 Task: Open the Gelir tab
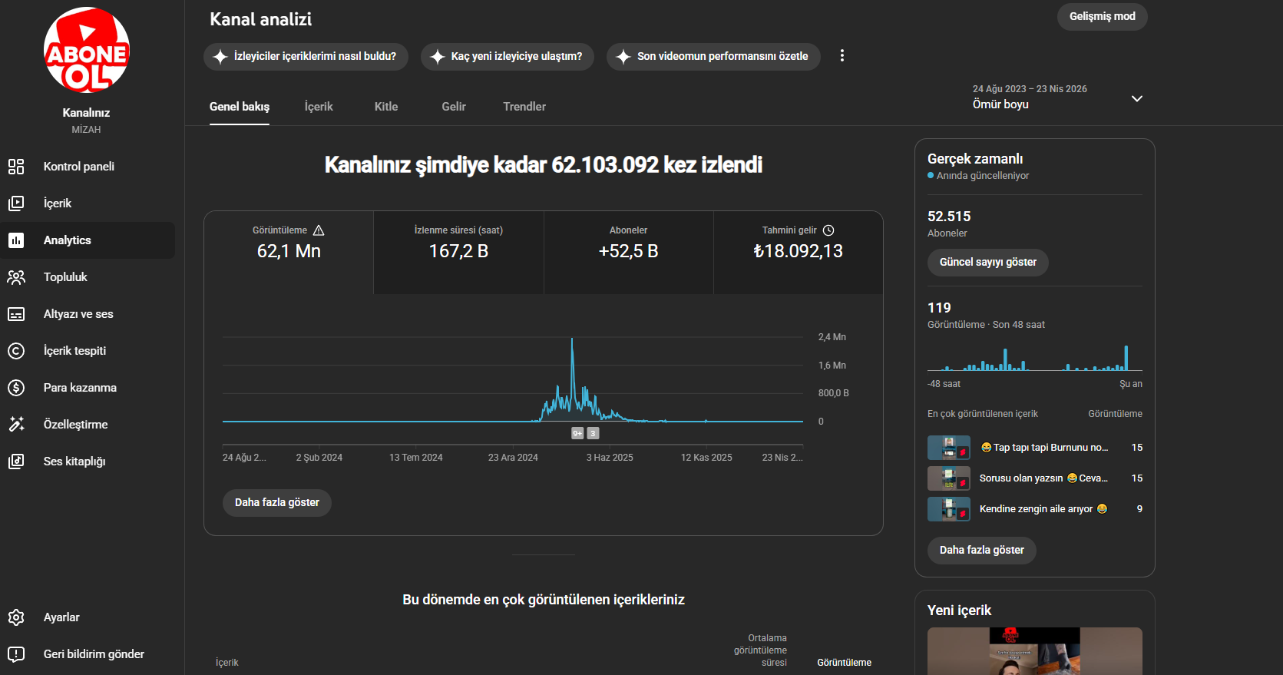coord(454,107)
